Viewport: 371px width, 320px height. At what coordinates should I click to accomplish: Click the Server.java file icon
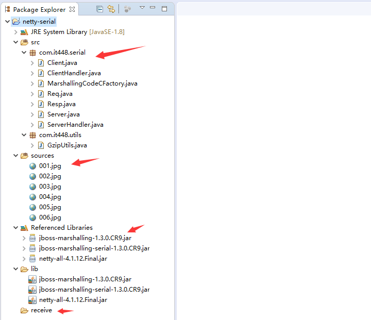(x=41, y=114)
